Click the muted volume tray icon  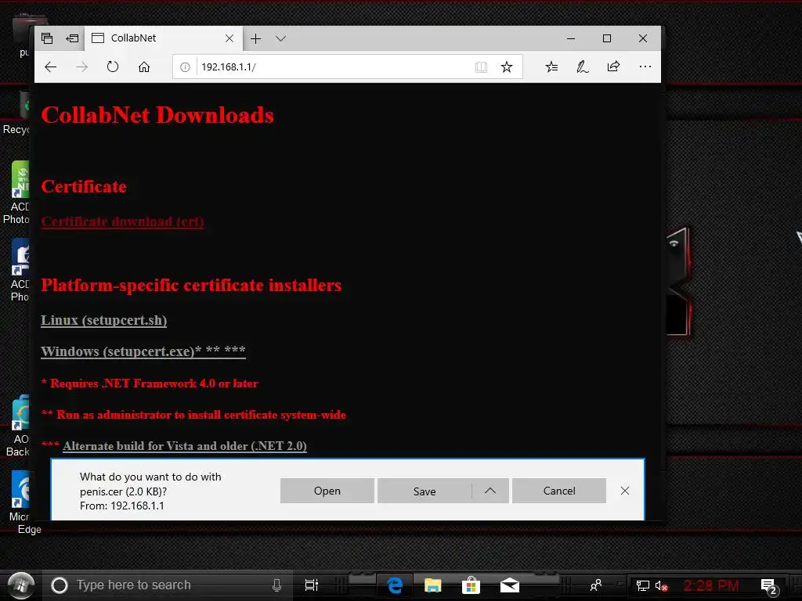661,585
